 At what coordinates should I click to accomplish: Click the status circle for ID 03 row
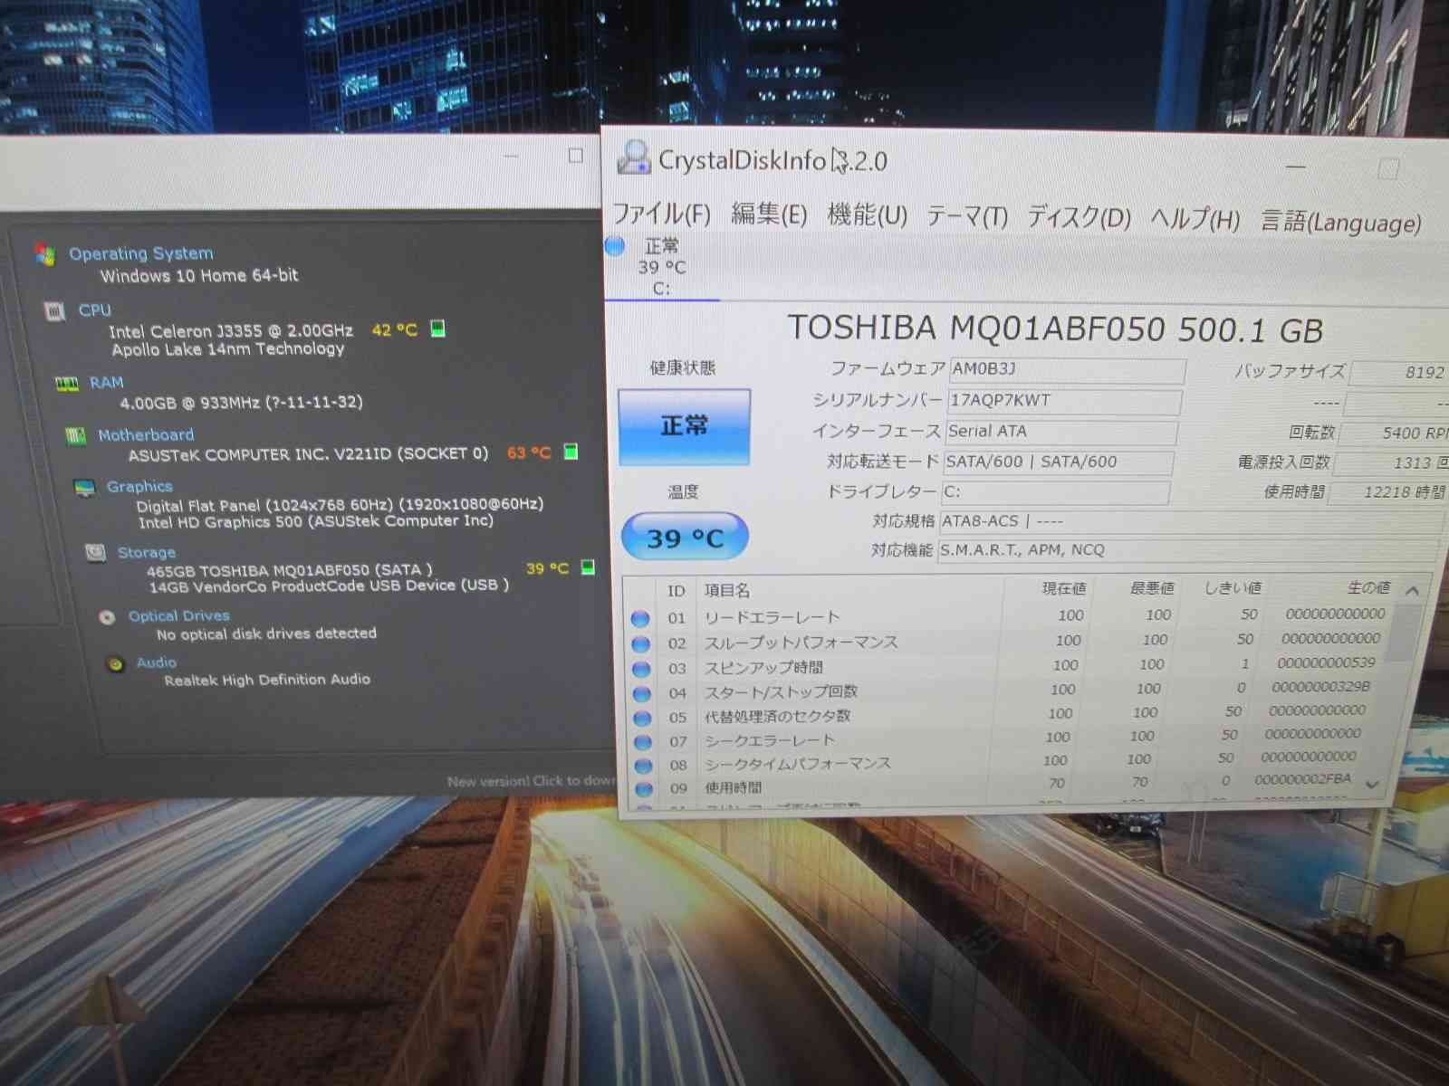pos(641,669)
